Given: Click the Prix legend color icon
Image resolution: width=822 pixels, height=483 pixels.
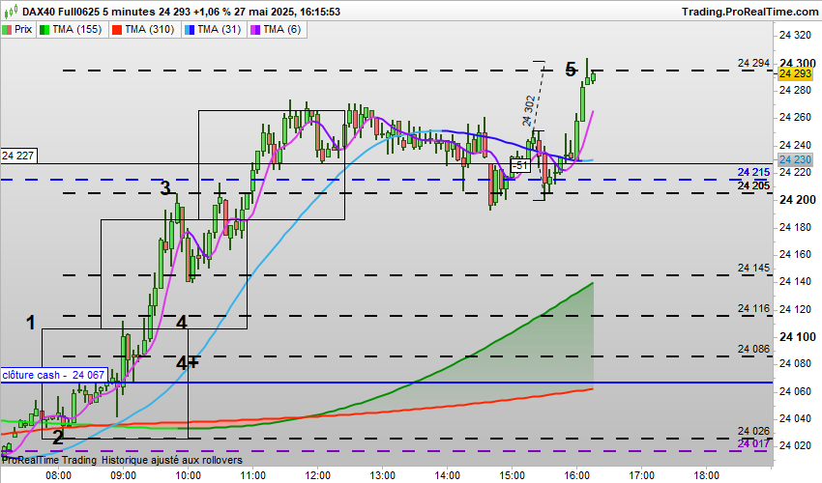Looking at the screenshot, I should (7, 30).
